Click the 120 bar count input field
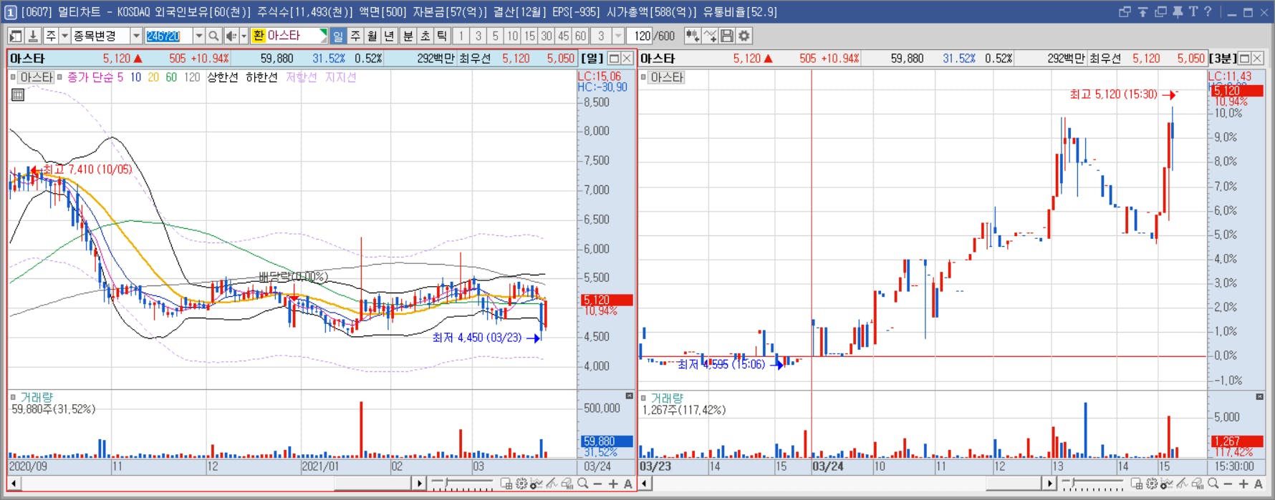1275x500 pixels. coord(640,36)
